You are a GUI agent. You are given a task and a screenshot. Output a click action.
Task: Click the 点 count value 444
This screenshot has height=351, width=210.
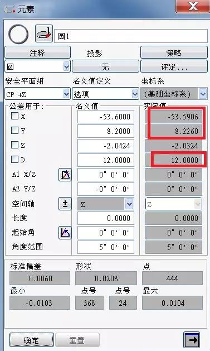click(x=172, y=278)
